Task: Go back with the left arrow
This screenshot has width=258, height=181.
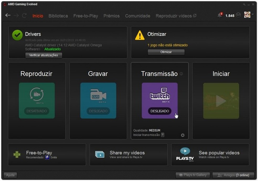Action: pyautogui.click(x=8, y=15)
